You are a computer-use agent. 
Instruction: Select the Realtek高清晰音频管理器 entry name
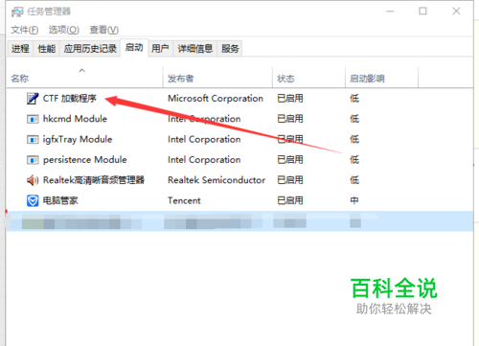coord(94,180)
